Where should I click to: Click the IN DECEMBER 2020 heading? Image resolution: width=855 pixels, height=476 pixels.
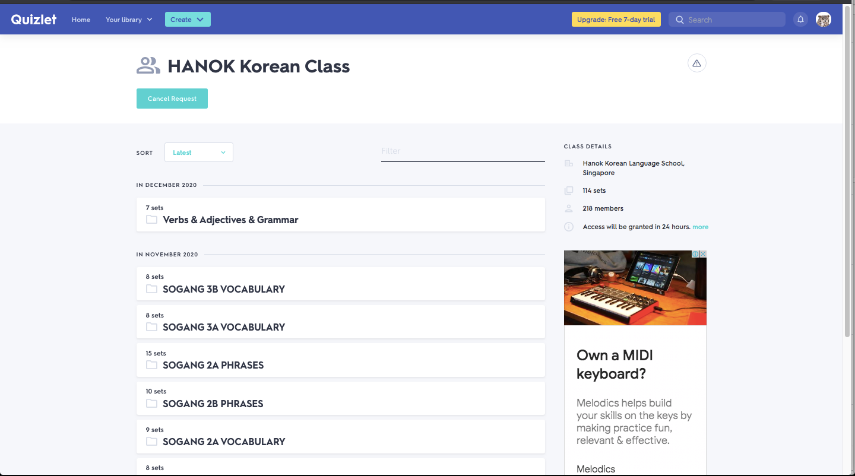[x=167, y=185]
